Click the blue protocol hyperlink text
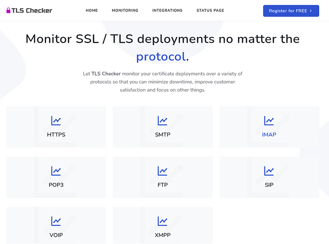Screen dimensions: 329x244 [x=160, y=57]
